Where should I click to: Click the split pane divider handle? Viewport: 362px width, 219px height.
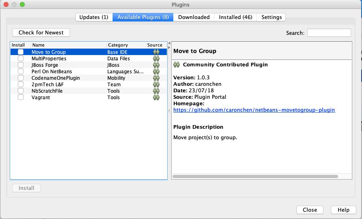(x=169, y=111)
